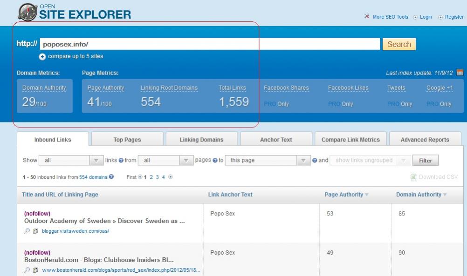Click magnifier icon for bostonherald.com row
The width and height of the screenshot is (467, 276).
point(27,270)
